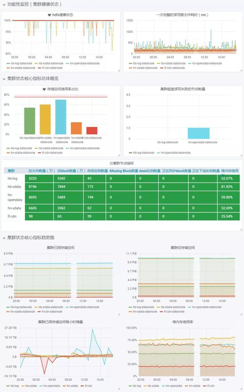Click cell 7844 in hb-xdata row

(68, 187)
